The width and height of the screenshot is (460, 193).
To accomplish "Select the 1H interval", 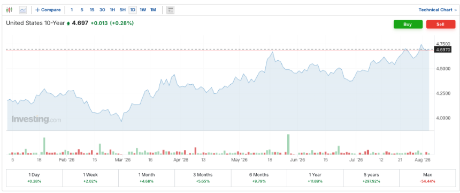I will 112,10.
